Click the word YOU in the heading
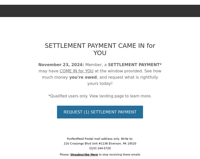The width and height of the screenshot is (200, 159). tap(100, 53)
